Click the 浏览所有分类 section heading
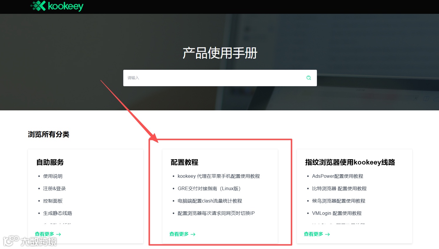The height and width of the screenshot is (249, 439). (x=49, y=134)
